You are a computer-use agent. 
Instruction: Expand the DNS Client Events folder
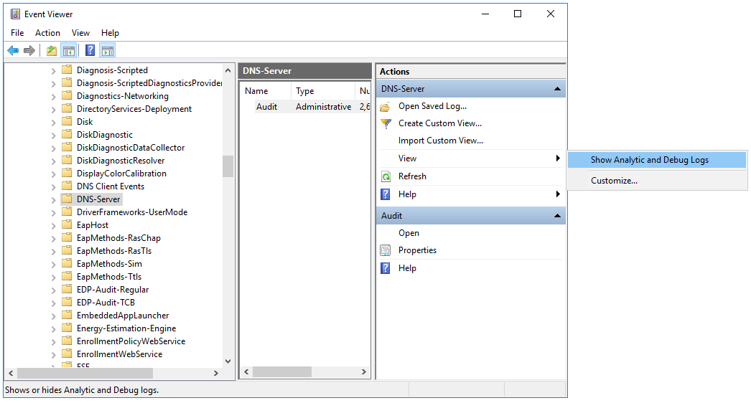[x=53, y=186]
